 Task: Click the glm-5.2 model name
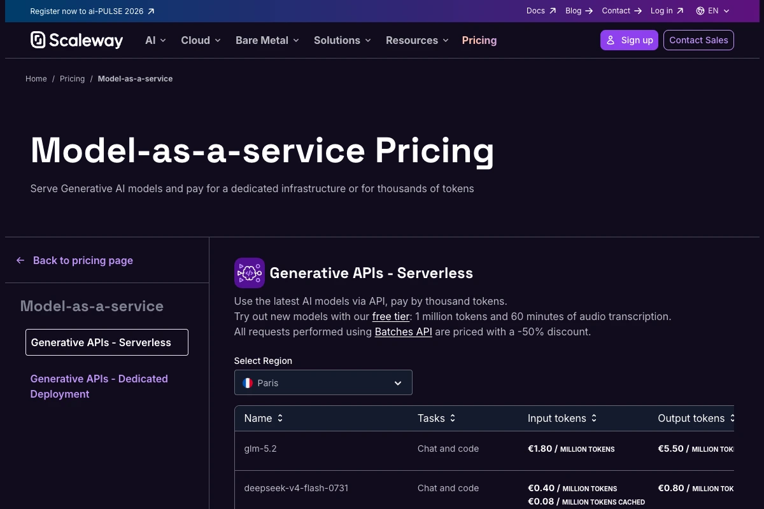click(x=260, y=449)
